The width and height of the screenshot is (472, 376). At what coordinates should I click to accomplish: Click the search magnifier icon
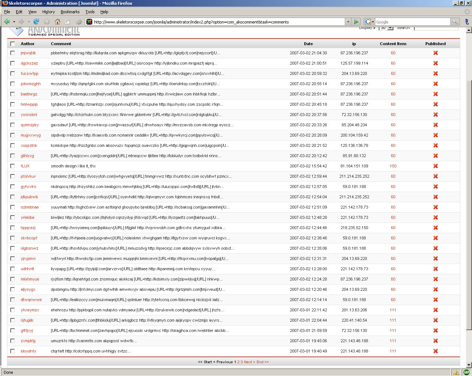[x=455, y=22]
